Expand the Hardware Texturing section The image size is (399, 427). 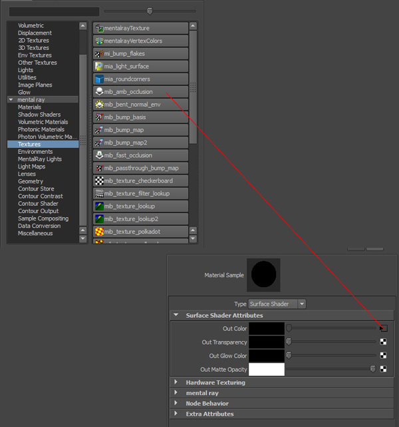[176, 382]
